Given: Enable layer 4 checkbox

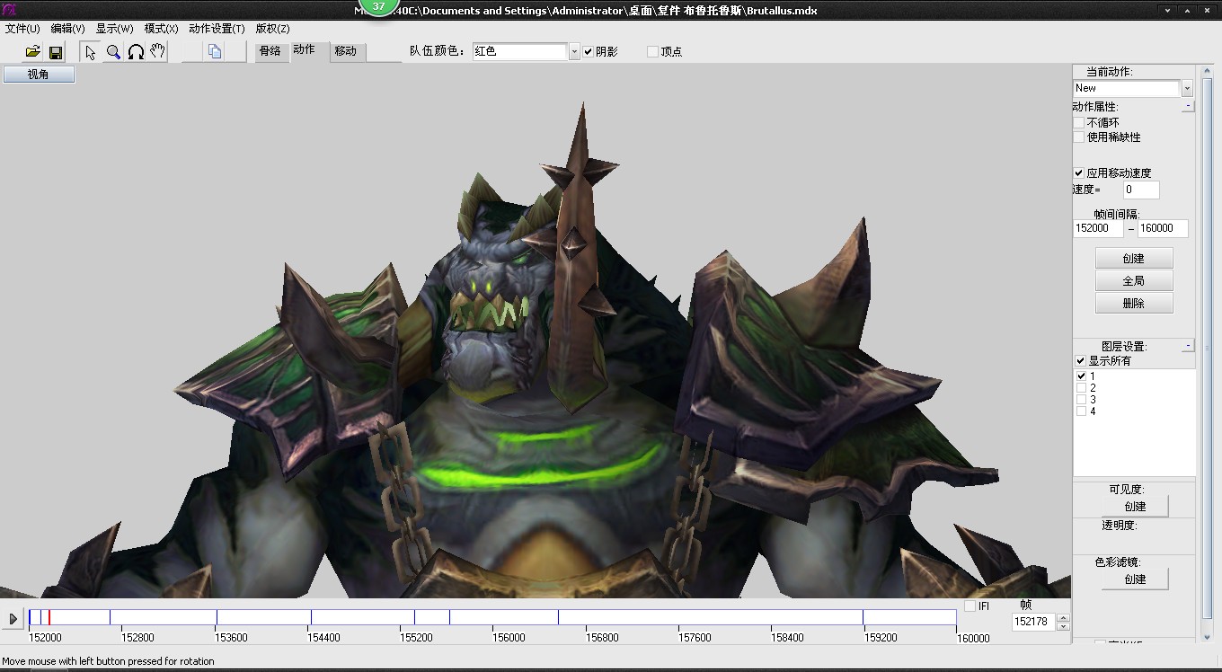Looking at the screenshot, I should tap(1081, 411).
